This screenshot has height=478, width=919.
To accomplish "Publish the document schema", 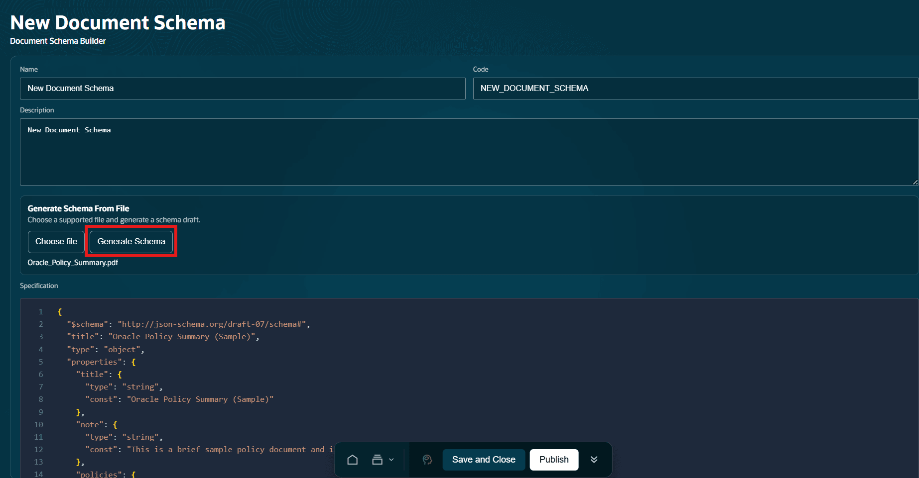I will [554, 460].
